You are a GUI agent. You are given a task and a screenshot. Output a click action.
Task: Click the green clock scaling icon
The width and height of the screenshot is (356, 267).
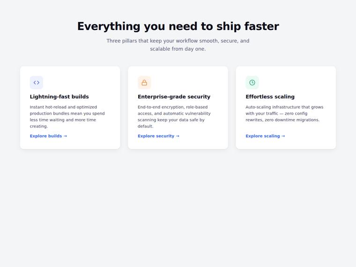[252, 82]
